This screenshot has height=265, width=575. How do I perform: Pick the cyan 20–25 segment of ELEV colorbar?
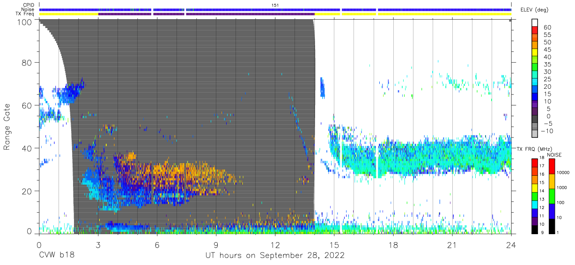535,82
